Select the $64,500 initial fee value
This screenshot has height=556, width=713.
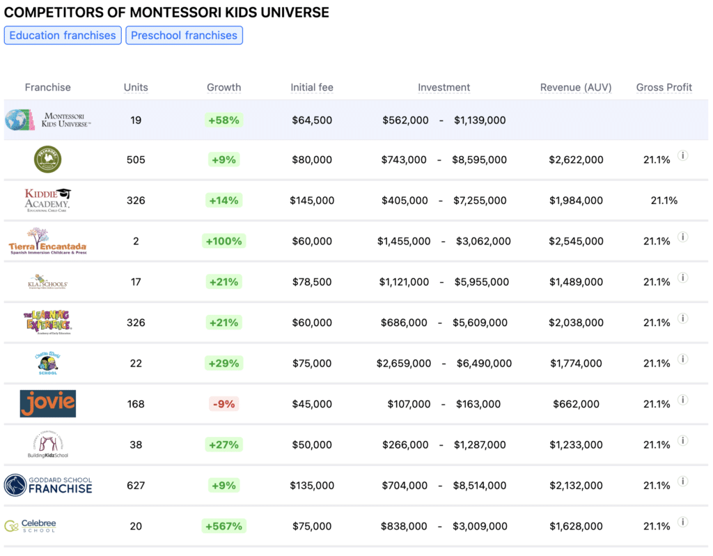(x=312, y=120)
